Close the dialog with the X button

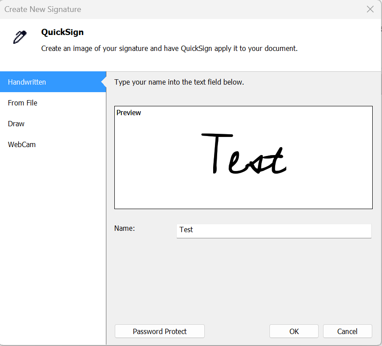(370, 9)
